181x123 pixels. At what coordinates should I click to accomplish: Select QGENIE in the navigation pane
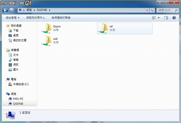(18, 104)
